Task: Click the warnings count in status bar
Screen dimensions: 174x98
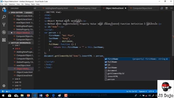Action: (x=8, y=91)
